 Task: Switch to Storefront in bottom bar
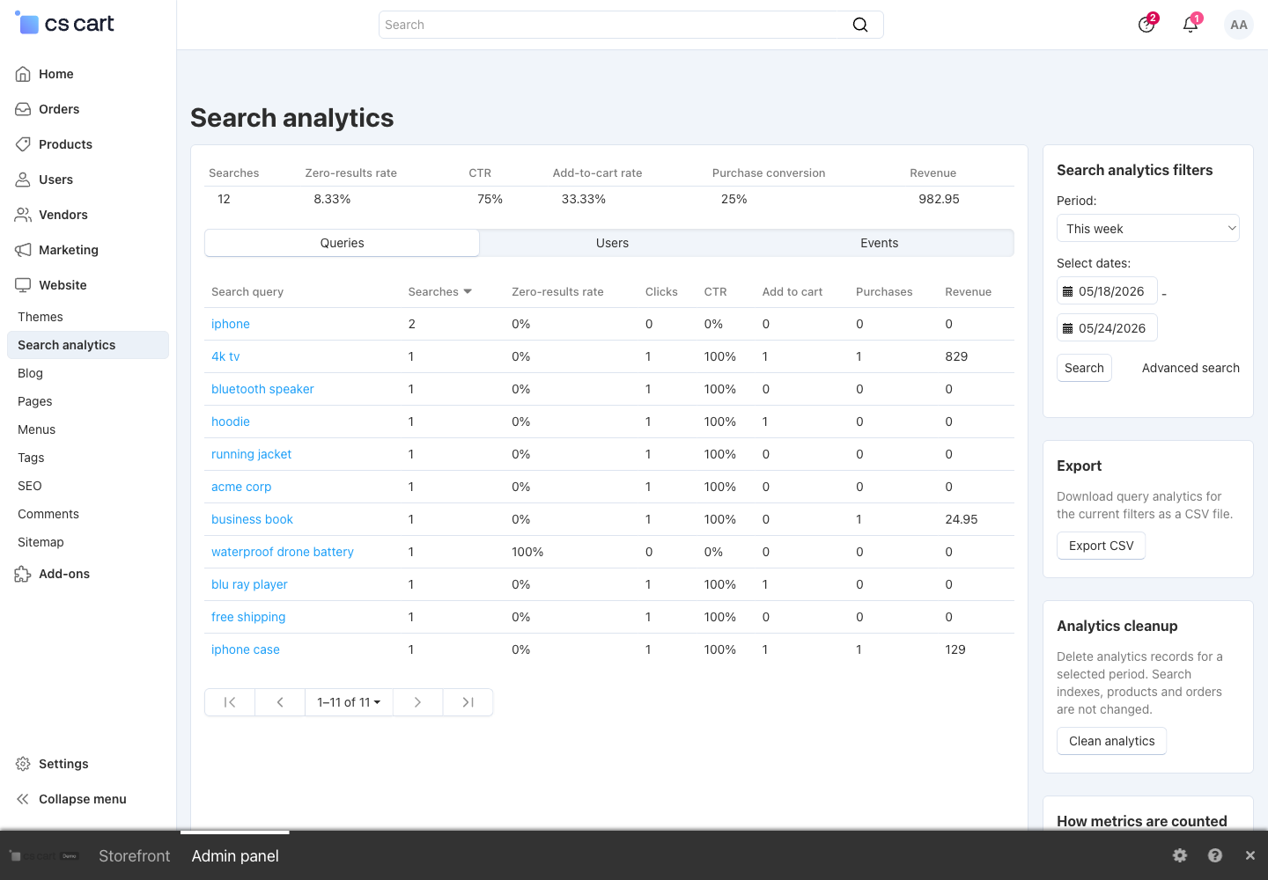[x=134, y=856]
